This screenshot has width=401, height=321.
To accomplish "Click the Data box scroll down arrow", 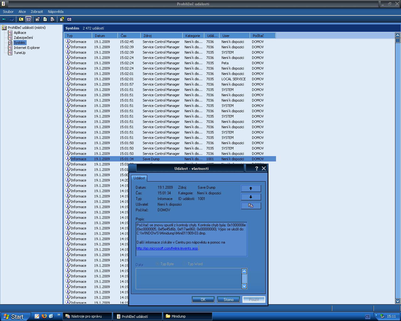I will pyautogui.click(x=244, y=286).
